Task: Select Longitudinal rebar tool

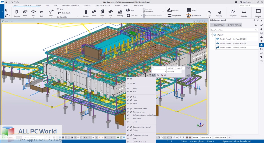Action: click(x=175, y=16)
